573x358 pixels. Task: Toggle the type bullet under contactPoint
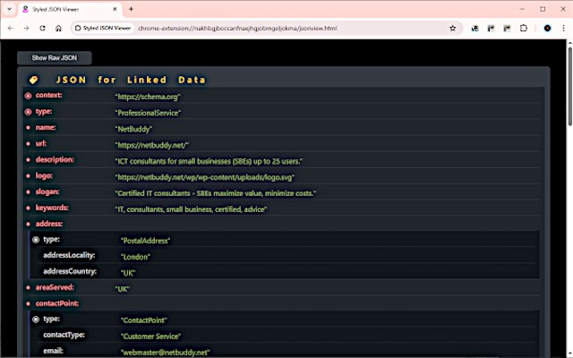click(36, 320)
